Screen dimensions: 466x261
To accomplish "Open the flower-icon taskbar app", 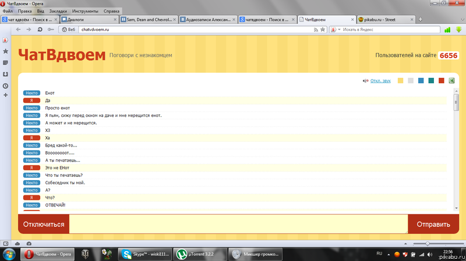I will [107, 254].
